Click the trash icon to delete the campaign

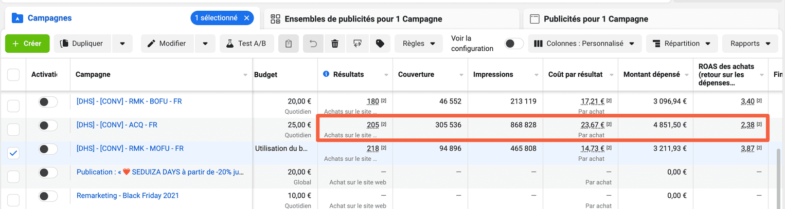point(335,44)
